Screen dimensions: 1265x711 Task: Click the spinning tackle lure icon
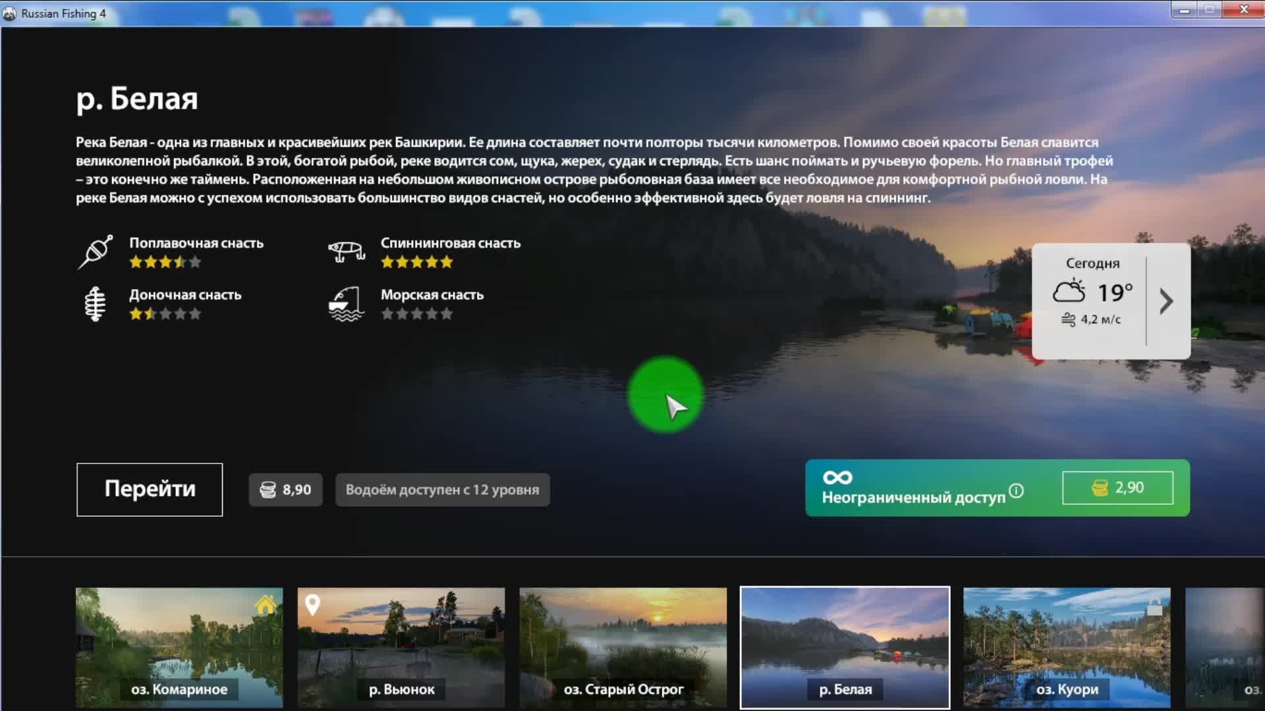pyautogui.click(x=347, y=251)
